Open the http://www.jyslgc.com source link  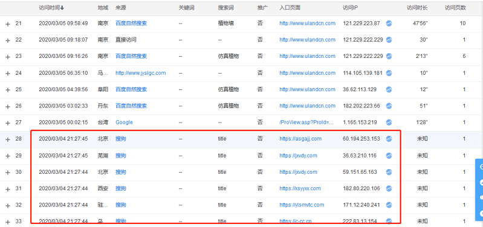(x=141, y=73)
